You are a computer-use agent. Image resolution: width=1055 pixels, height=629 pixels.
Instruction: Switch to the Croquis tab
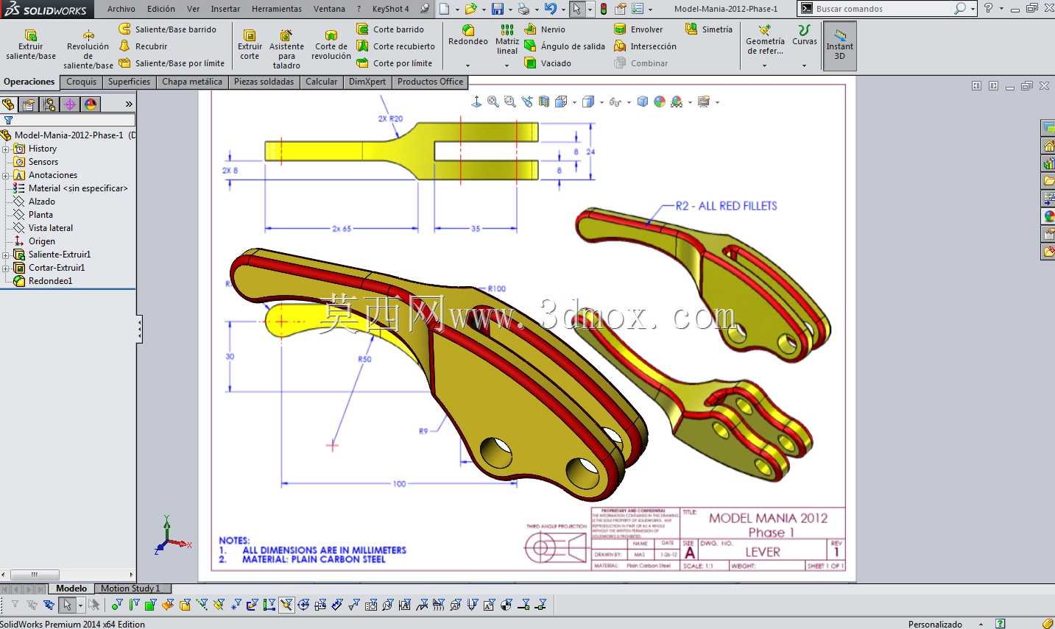tap(81, 82)
